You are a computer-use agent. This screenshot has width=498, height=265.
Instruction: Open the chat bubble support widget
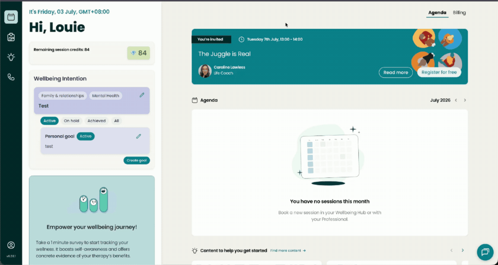click(485, 252)
